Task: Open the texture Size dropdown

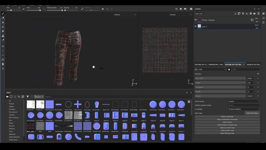Action: pyautogui.click(x=212, y=70)
